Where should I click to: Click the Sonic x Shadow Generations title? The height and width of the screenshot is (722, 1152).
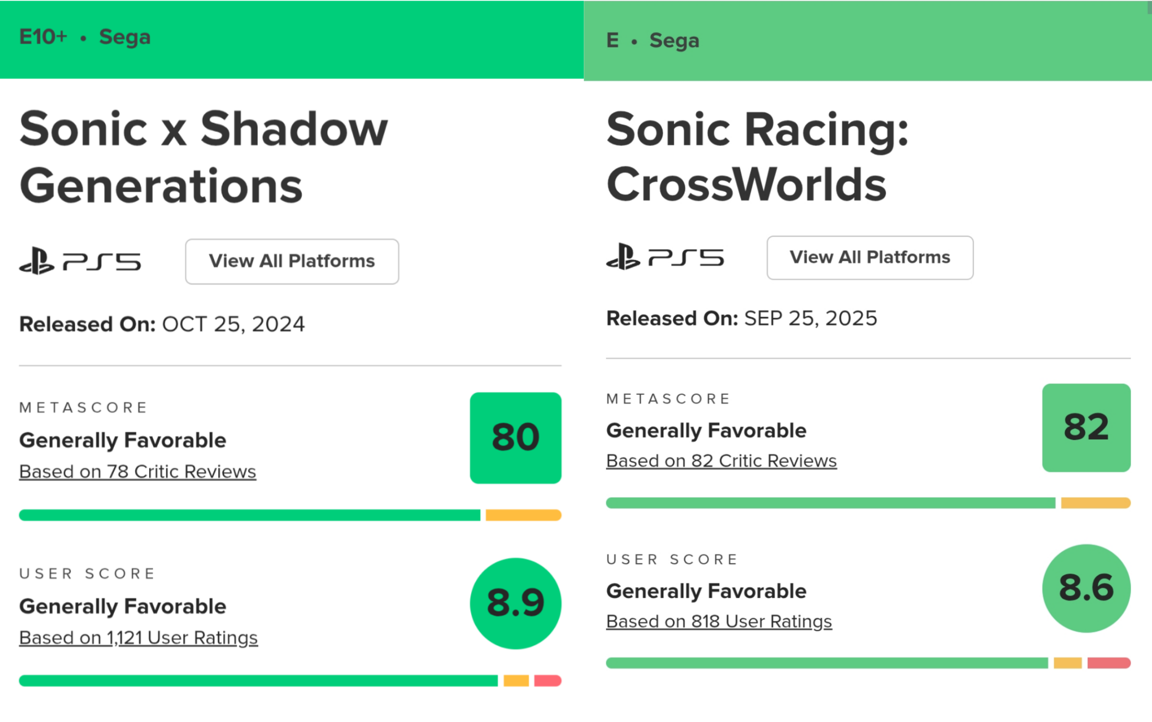pyautogui.click(x=203, y=157)
